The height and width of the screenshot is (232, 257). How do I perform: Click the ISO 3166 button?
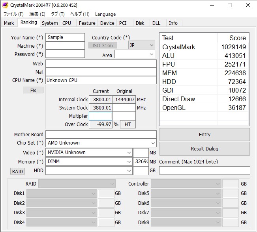[103, 45]
